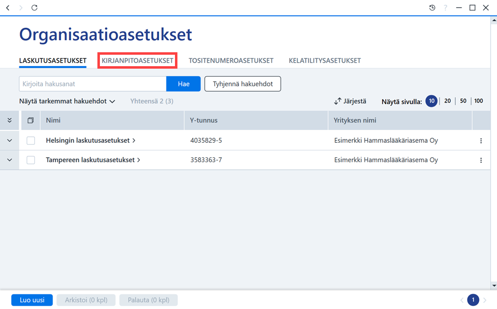Image resolution: width=497 pixels, height=309 pixels.
Task: Open three-dot menu for Helsingin row
Action: pos(481,140)
